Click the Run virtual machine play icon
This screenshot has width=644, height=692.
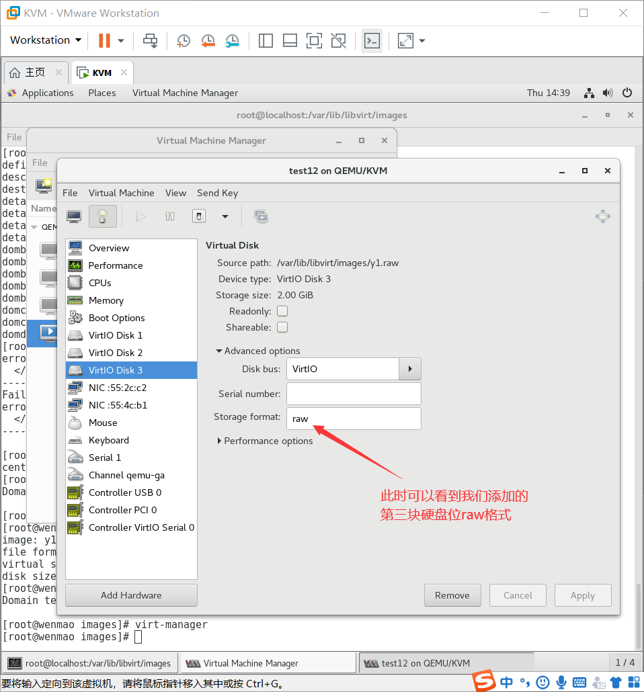[x=140, y=216]
